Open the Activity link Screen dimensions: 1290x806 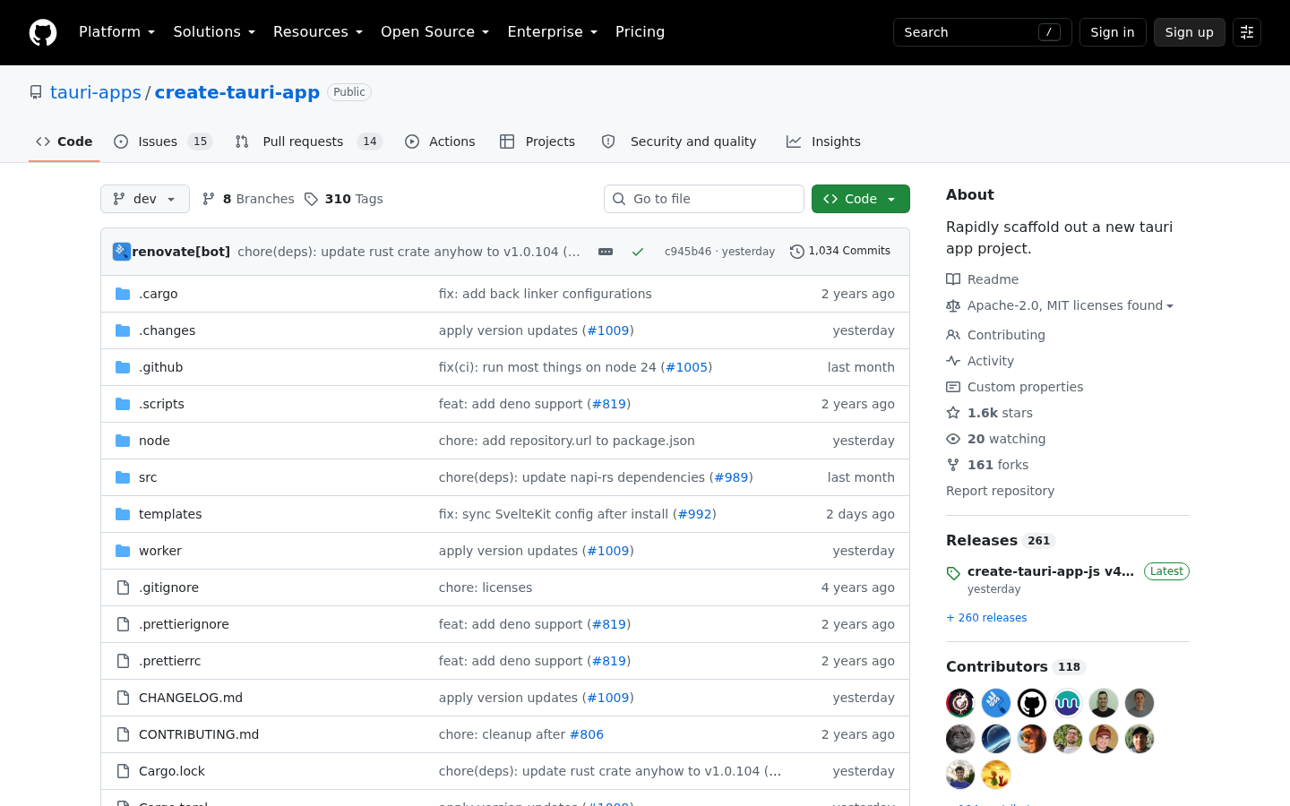click(991, 361)
